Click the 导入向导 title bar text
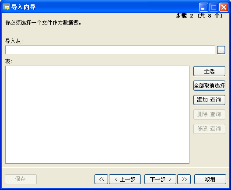Screen dimensions: 231x190 click(x=24, y=7)
